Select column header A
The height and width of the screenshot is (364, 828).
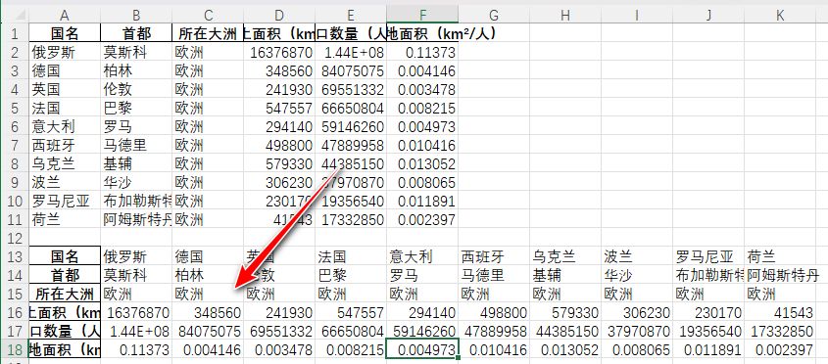pos(65,16)
